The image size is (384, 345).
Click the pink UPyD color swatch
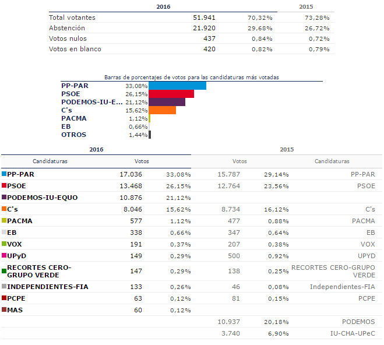click(4, 255)
